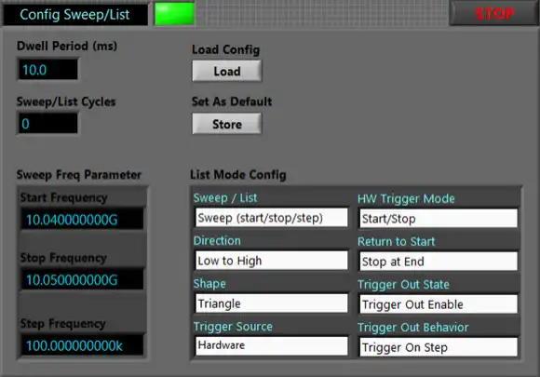
Task: Edit the Start Frequency value 10.040000000G
Action: 82,220
